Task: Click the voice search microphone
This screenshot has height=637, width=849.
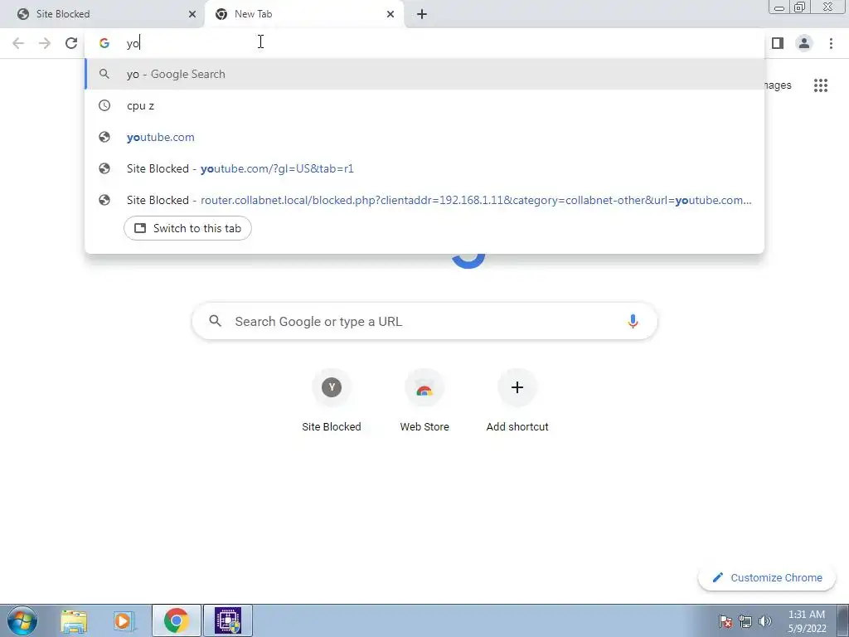Action: [633, 321]
